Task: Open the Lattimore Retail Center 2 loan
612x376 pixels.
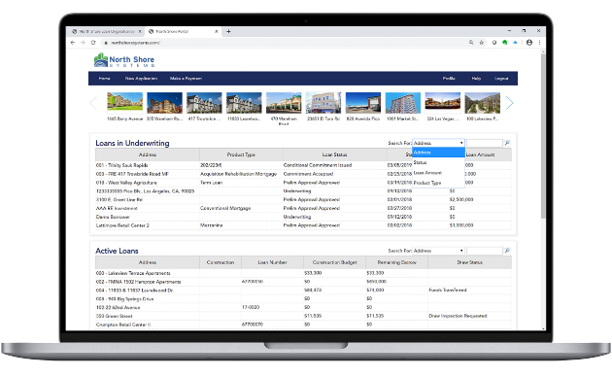Action: 122,225
